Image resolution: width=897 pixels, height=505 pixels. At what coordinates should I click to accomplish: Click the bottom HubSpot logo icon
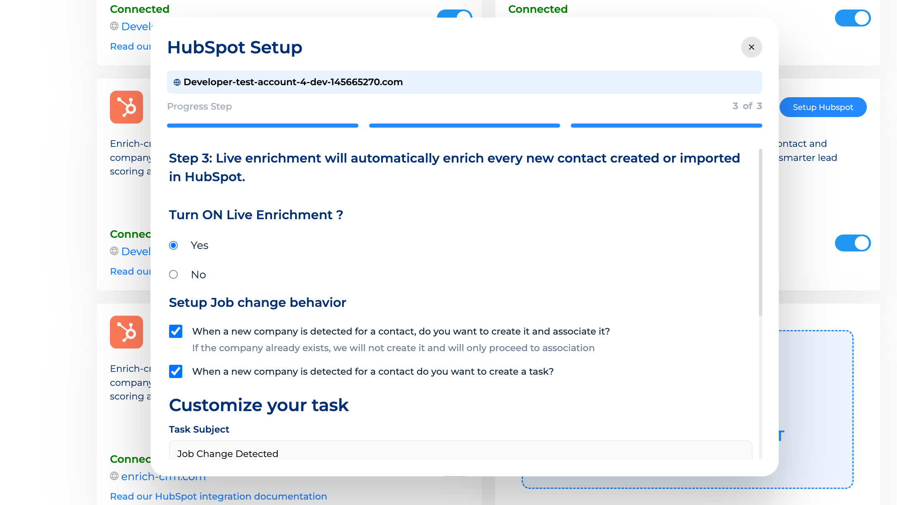click(126, 332)
